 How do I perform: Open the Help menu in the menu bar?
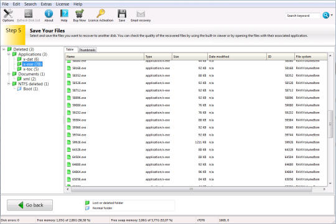tap(78, 4)
